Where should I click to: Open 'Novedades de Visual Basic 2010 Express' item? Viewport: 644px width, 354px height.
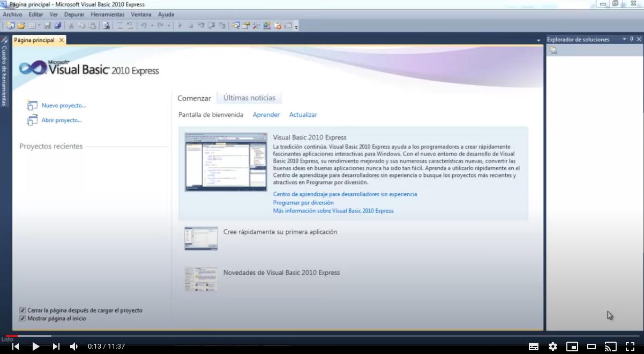[x=281, y=272]
